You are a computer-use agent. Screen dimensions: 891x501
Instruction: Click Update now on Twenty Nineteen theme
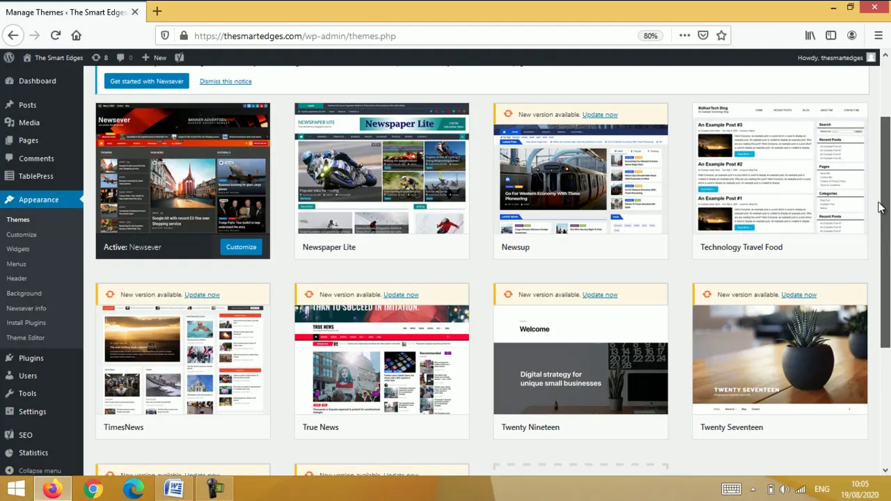(x=600, y=295)
